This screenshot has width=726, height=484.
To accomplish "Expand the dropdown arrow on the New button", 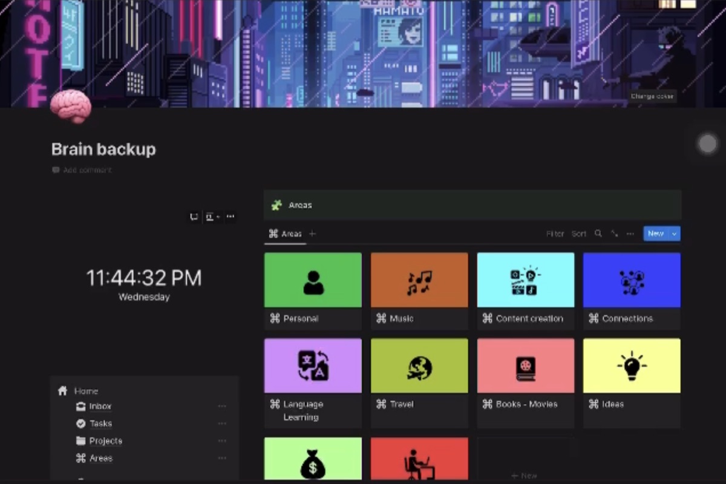I will tap(675, 234).
